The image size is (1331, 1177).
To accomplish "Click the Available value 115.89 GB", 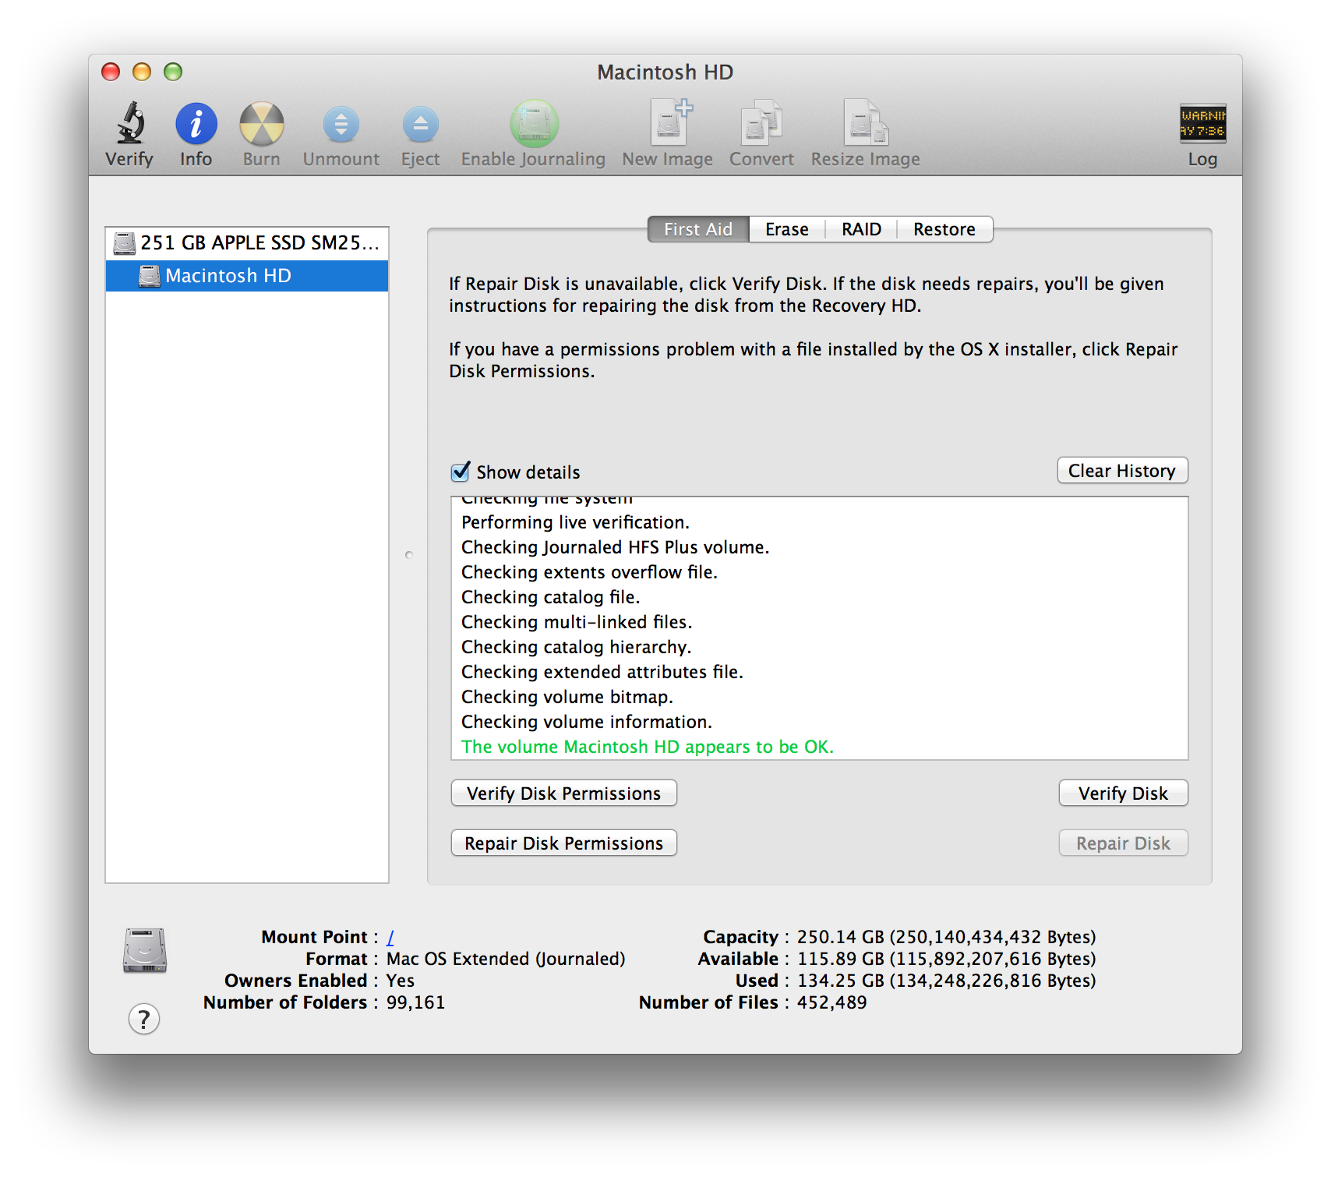I will tap(946, 959).
